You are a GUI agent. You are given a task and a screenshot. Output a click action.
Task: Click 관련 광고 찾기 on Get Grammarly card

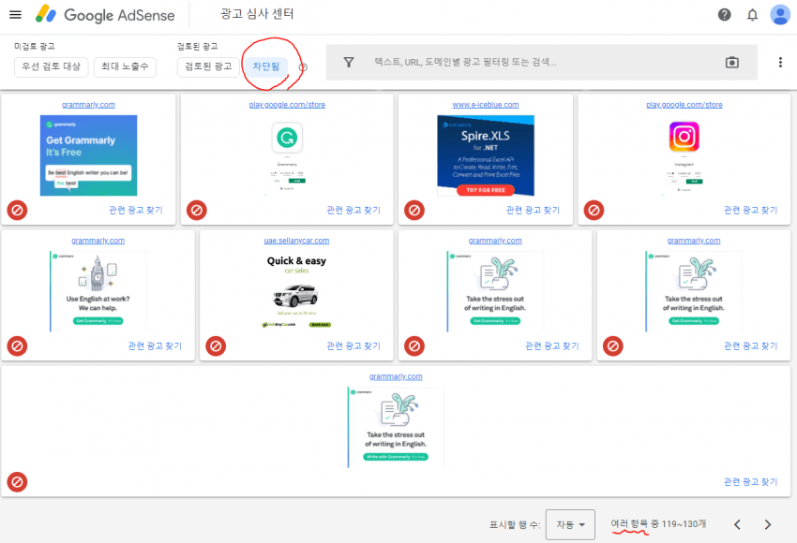click(136, 210)
